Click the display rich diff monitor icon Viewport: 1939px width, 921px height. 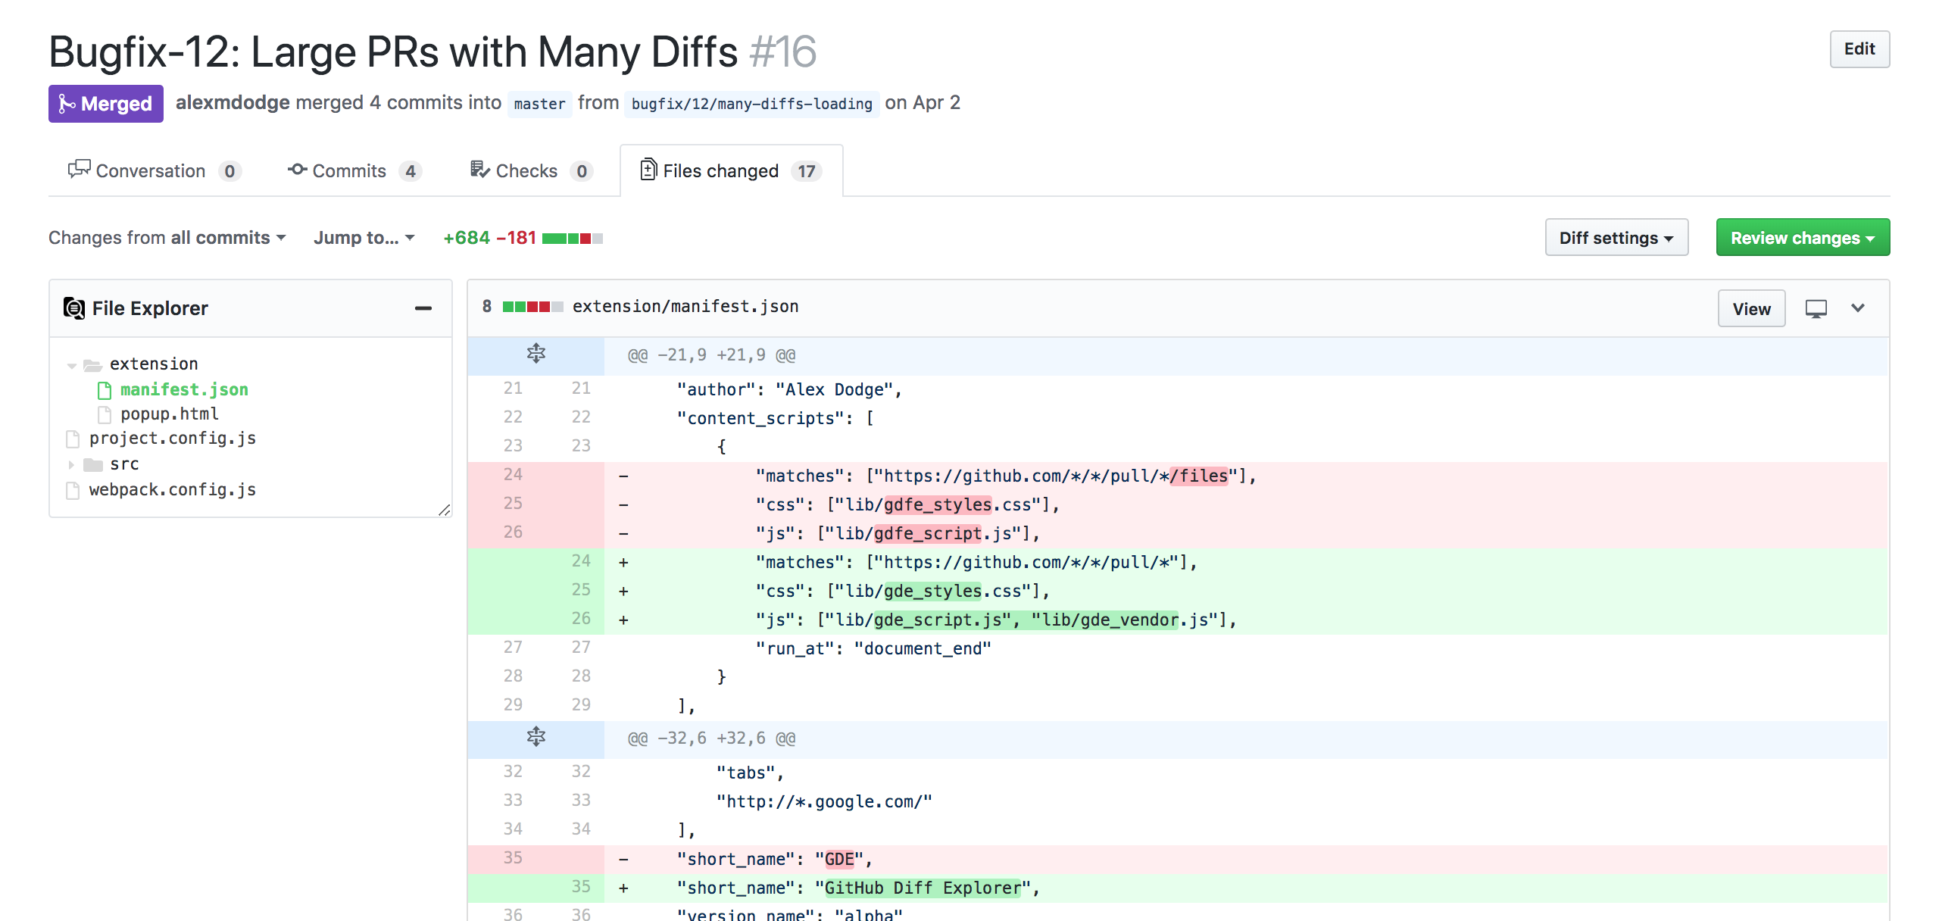(1816, 308)
